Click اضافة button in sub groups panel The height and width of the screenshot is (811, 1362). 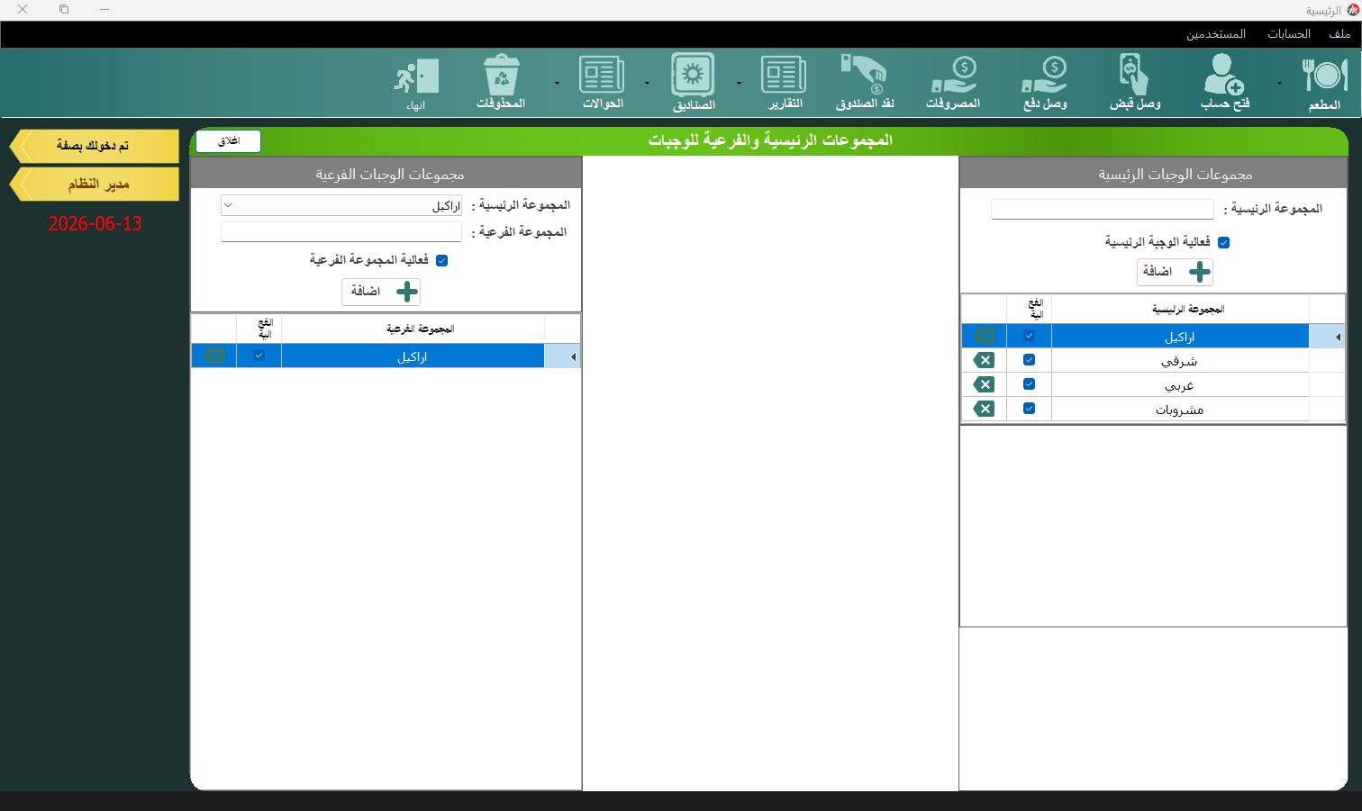click(381, 292)
